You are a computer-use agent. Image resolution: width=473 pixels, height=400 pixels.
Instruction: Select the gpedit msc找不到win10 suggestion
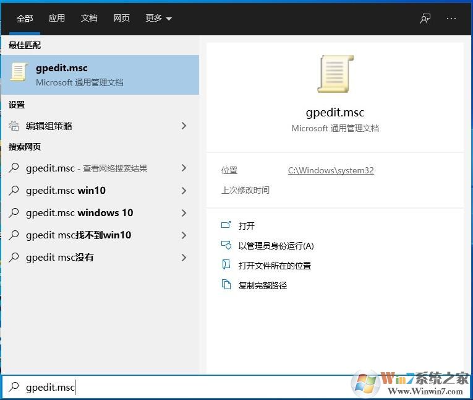click(x=100, y=235)
